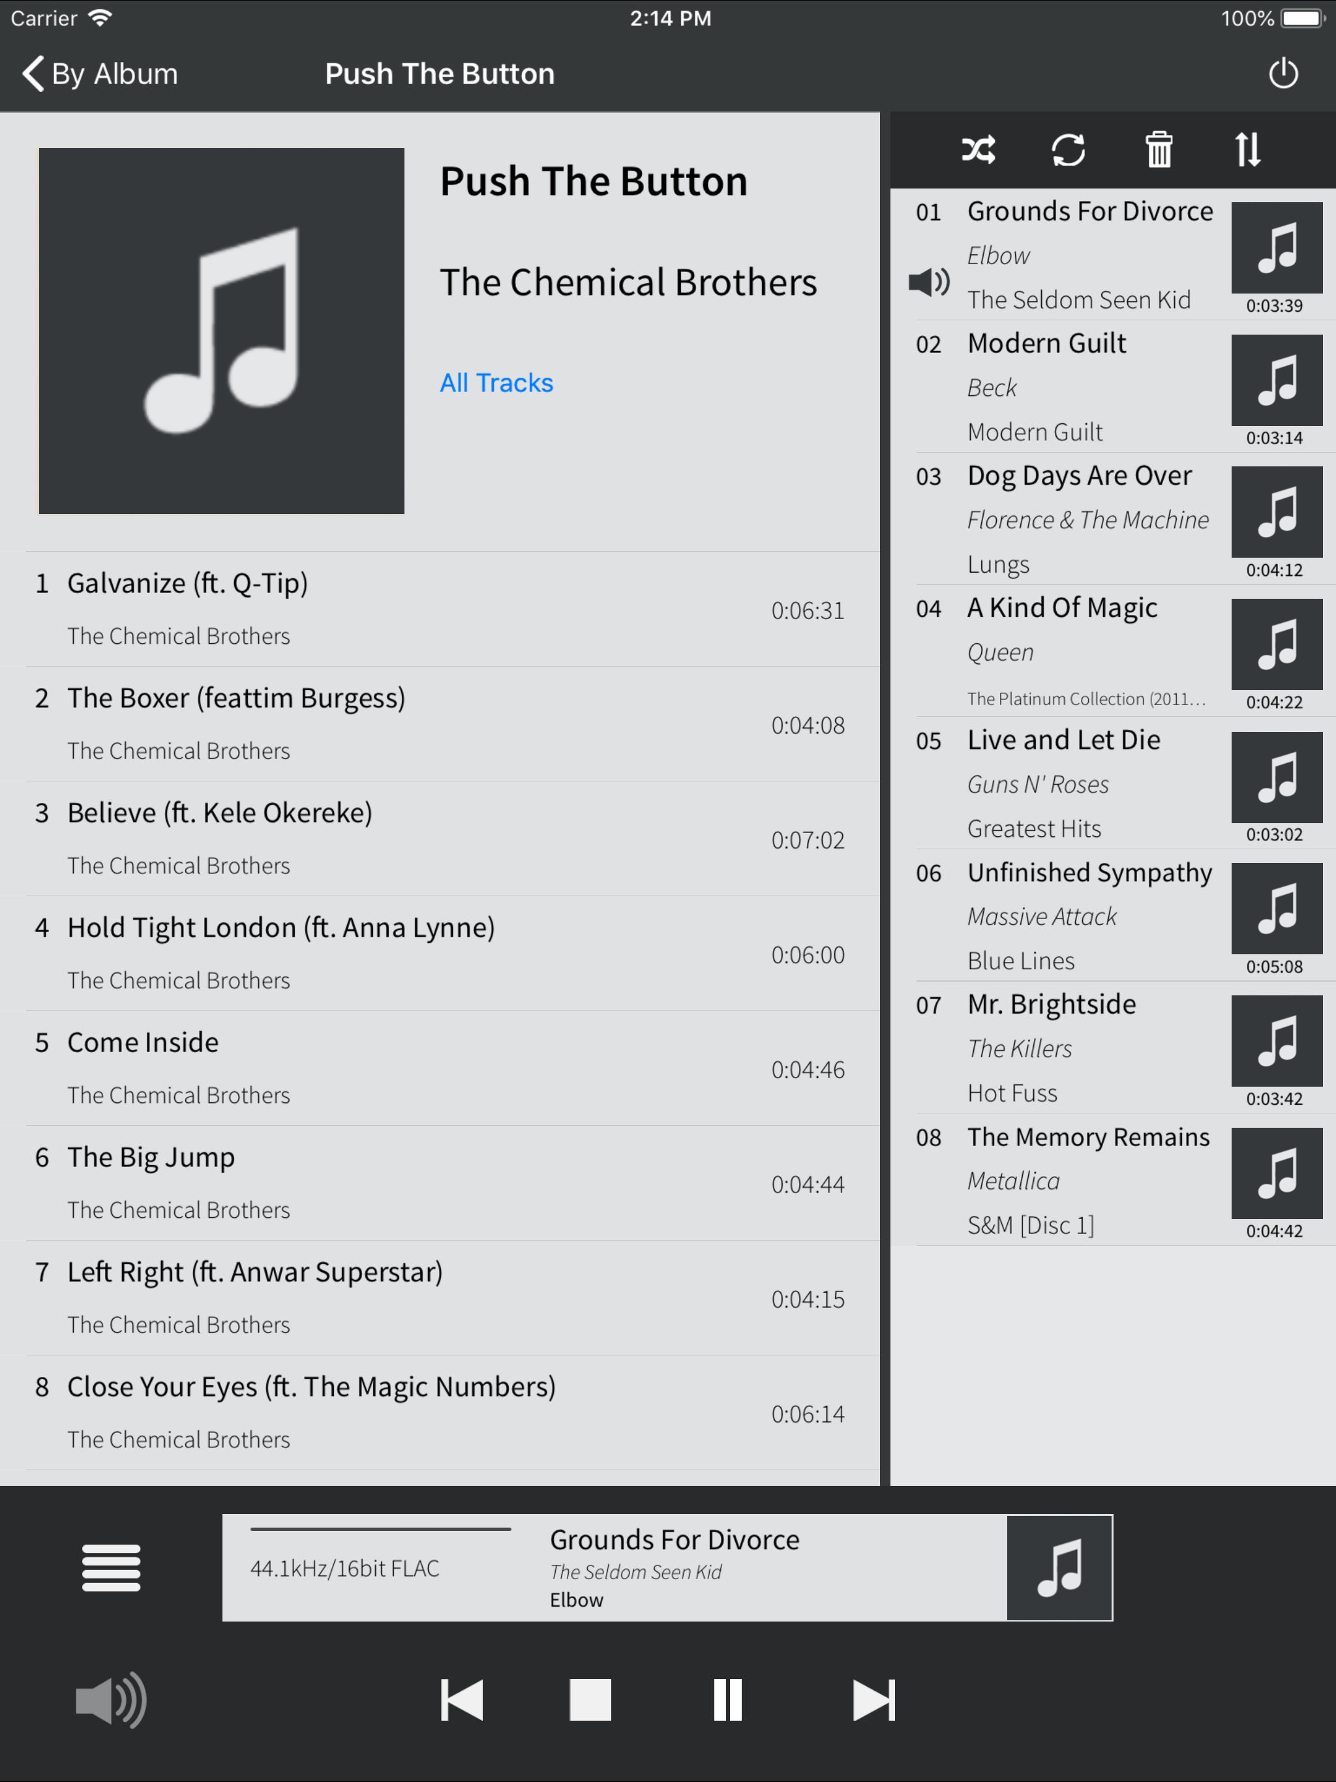The image size is (1336, 1782).
Task: Select Hold Tight London track
Action: (440, 954)
